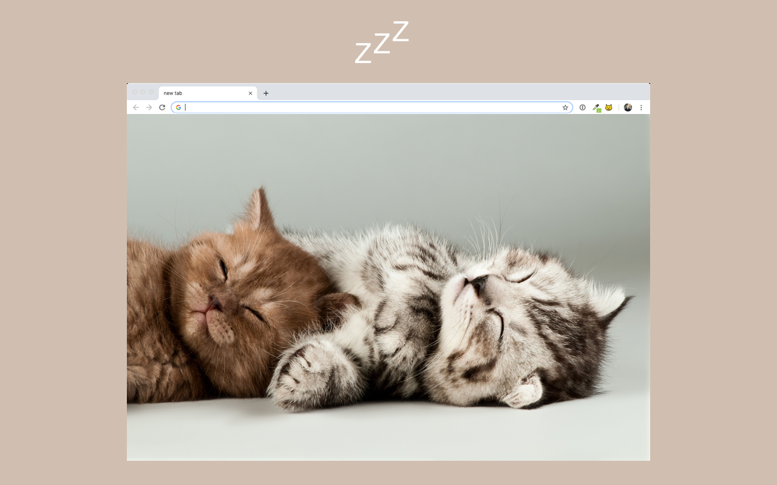The width and height of the screenshot is (777, 485).
Task: Click the browser forward arrow
Action: (x=149, y=107)
